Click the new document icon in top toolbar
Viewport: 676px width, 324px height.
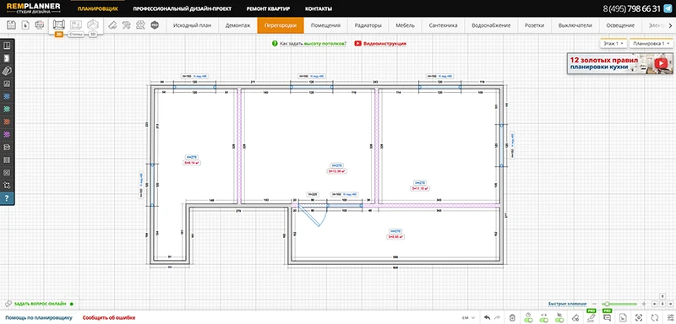coord(25,25)
